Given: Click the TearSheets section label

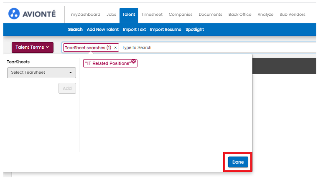Looking at the screenshot, I should point(18,62).
